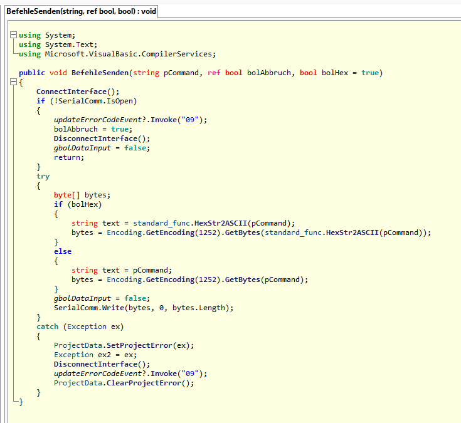The height and width of the screenshot is (423, 461).
Task: Click 'string text = pCommand;' line
Action: [x=122, y=270]
